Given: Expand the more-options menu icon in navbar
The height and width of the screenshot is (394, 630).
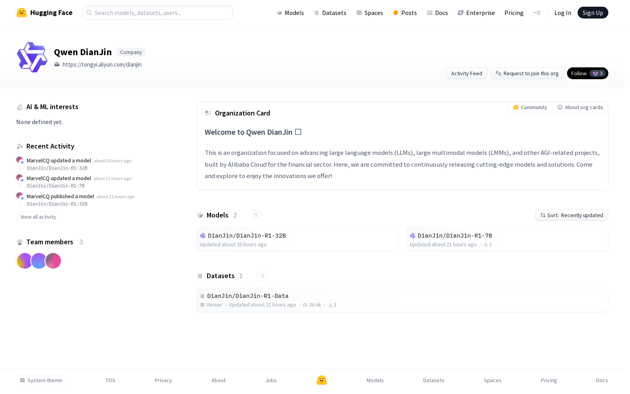Looking at the screenshot, I should (537, 13).
